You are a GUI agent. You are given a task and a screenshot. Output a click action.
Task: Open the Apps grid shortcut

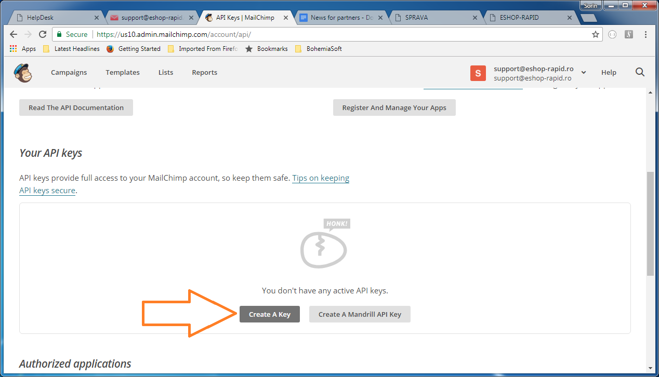pyautogui.click(x=23, y=49)
